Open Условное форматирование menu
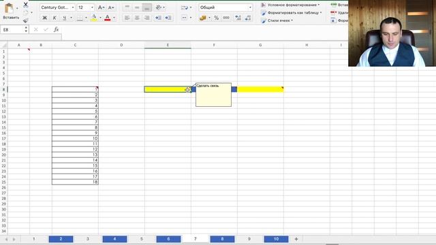This screenshot has width=436, height=245. click(290, 5)
